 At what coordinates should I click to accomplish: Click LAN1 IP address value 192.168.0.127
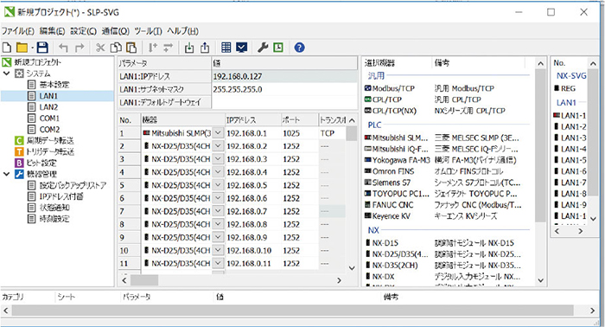click(x=284, y=76)
